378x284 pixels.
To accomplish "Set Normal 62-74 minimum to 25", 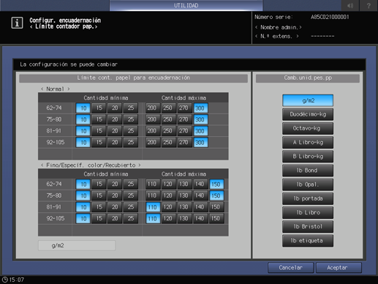I will click(x=131, y=108).
